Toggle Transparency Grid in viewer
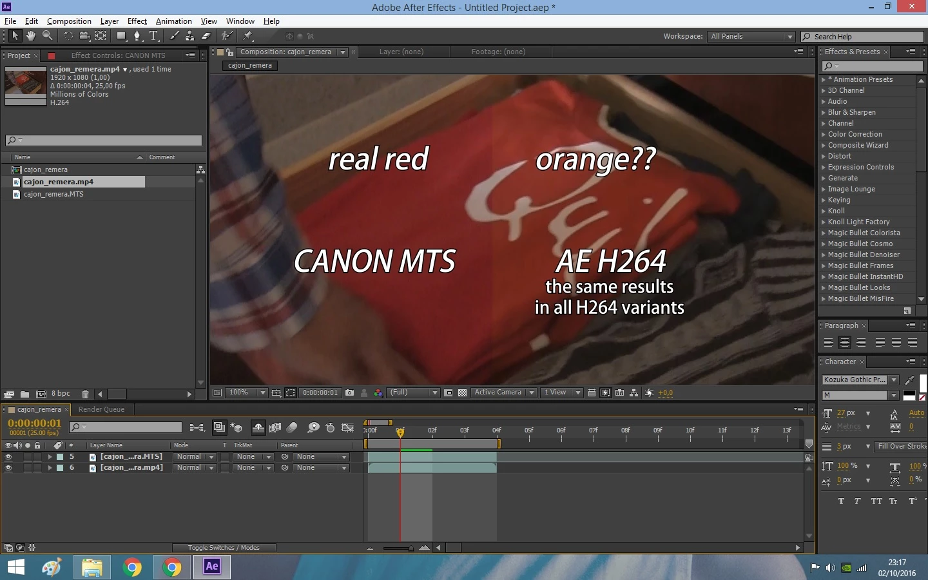The height and width of the screenshot is (580, 928). click(x=462, y=392)
